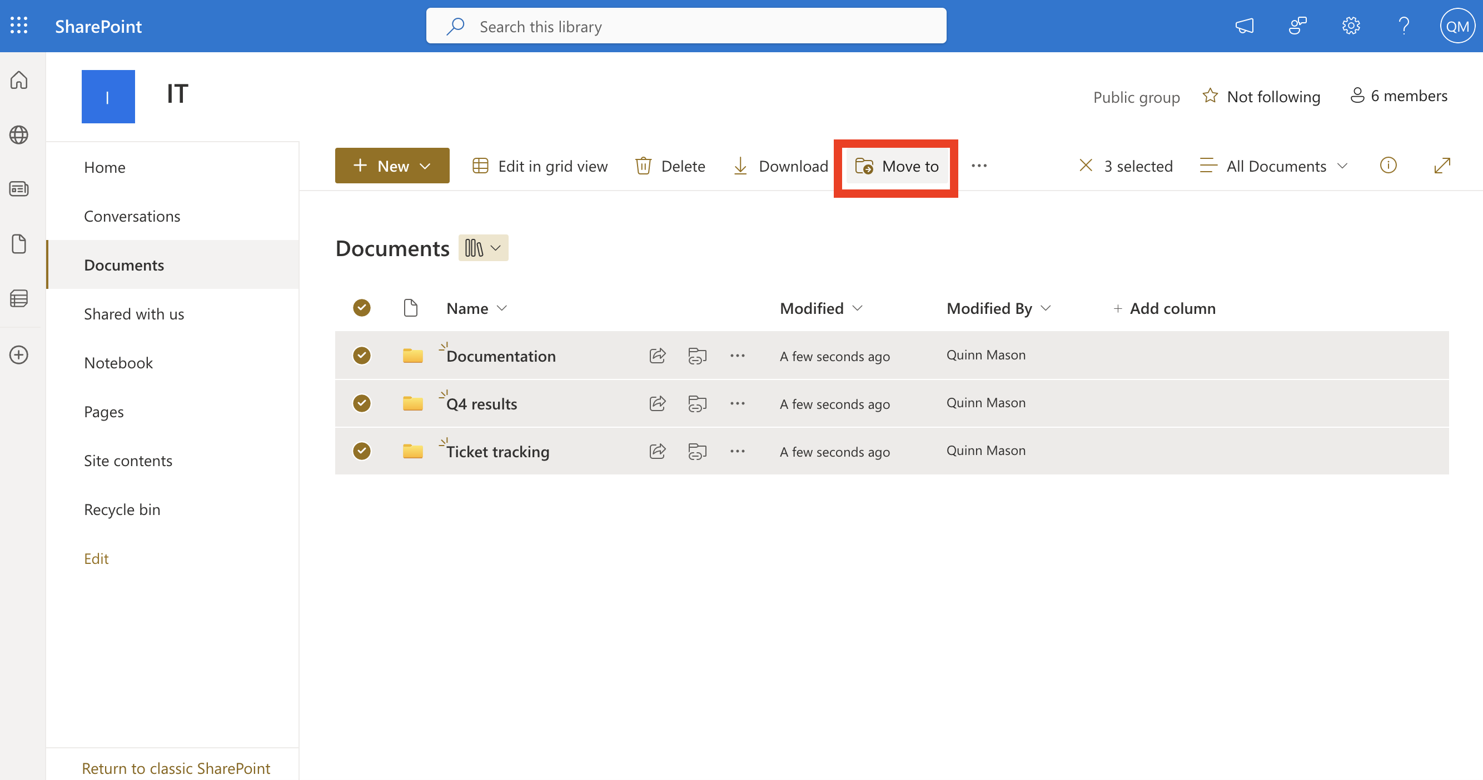Share the Ticket tracking folder
This screenshot has height=780, width=1483.
pos(658,451)
